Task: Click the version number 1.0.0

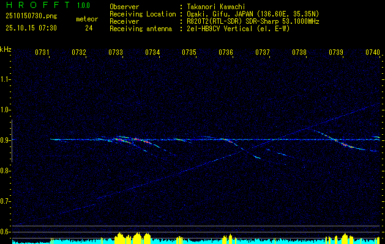Action: point(83,5)
